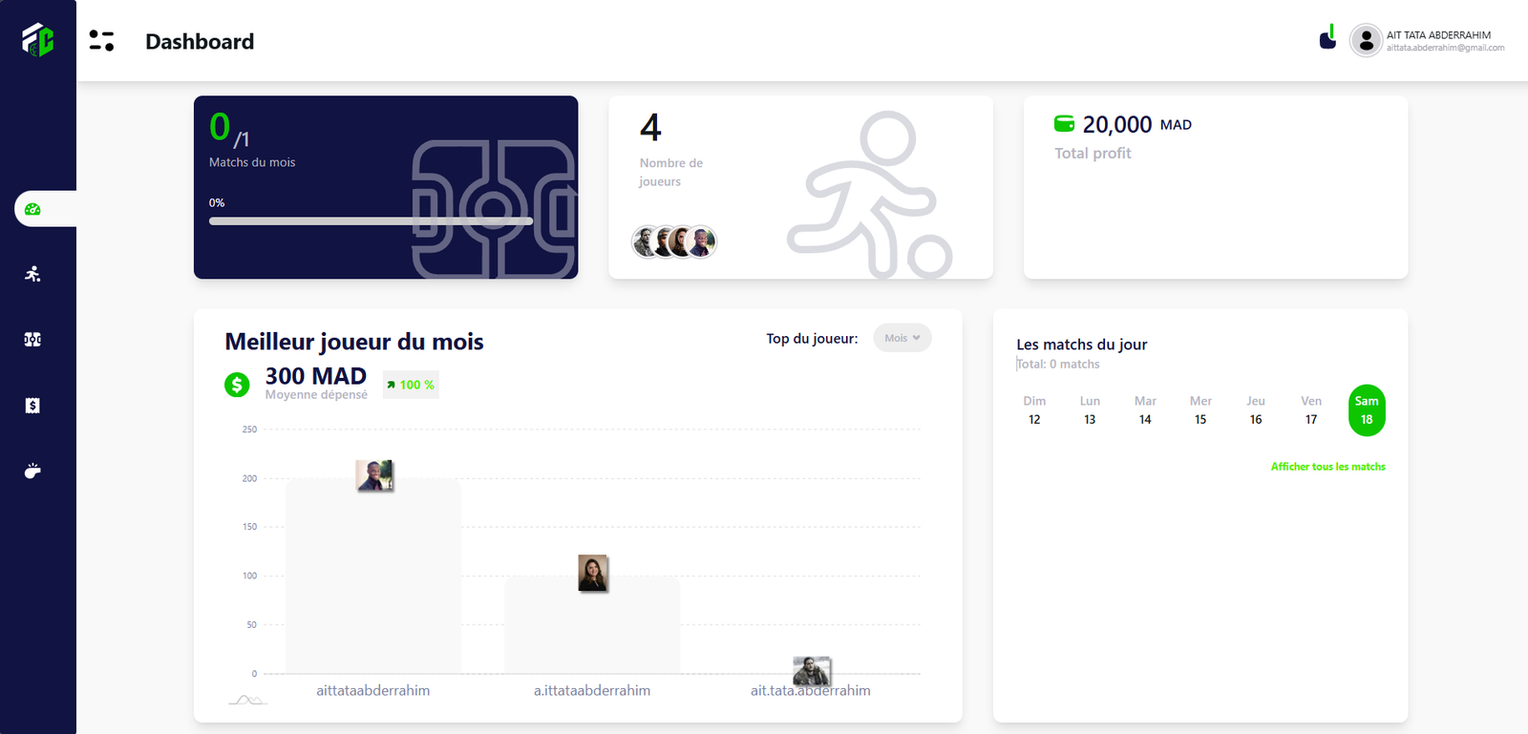Open the dollar receipt icon in sidebar
The image size is (1528, 734).
coord(32,406)
